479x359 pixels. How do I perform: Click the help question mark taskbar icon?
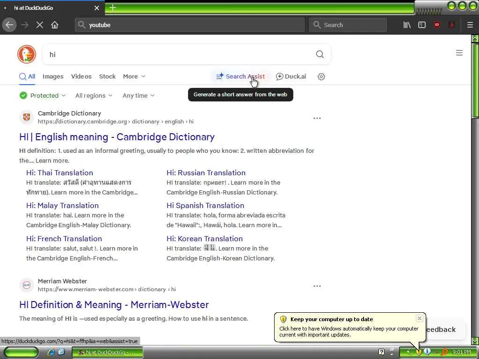[x=381, y=352]
